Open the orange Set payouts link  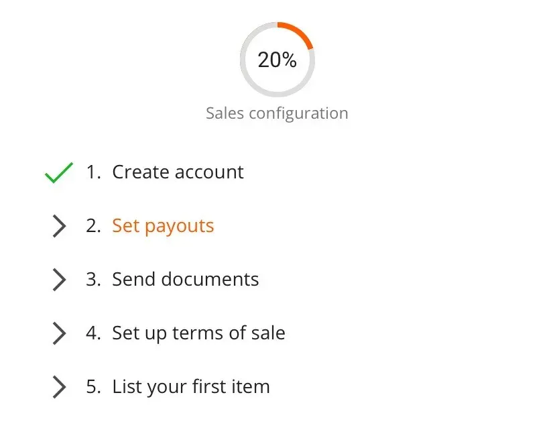point(163,226)
